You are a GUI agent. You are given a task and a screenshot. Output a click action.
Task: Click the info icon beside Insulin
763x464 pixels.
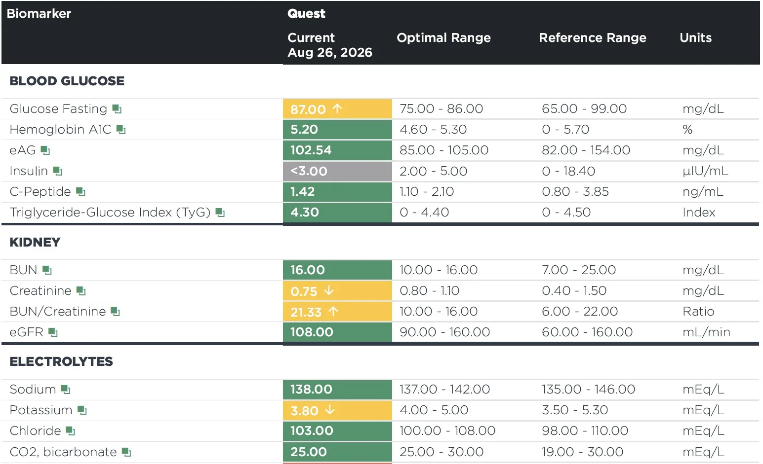coord(58,171)
